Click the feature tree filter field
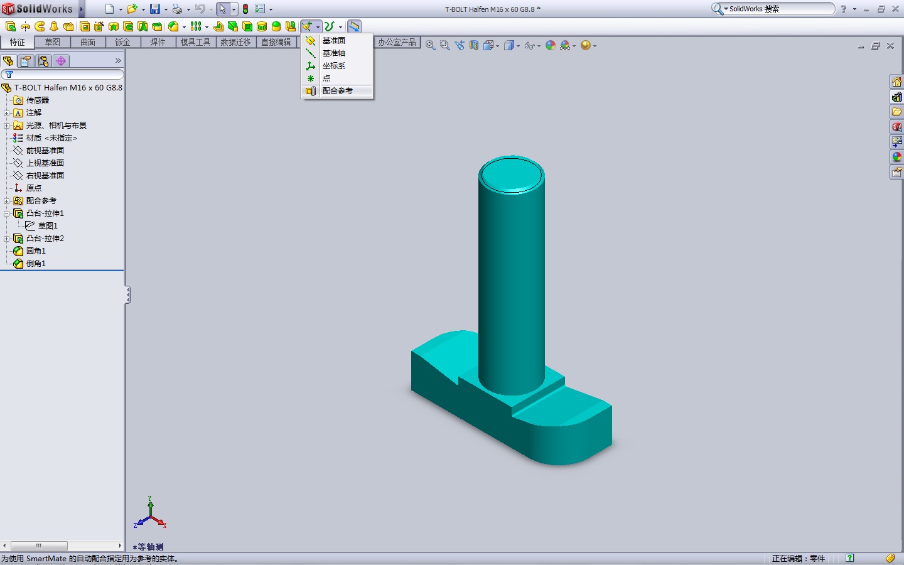 click(63, 74)
